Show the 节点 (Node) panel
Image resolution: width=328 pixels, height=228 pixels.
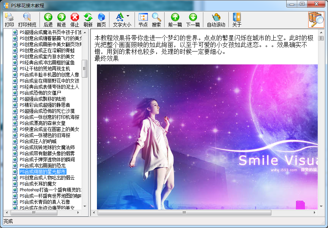point(143,20)
